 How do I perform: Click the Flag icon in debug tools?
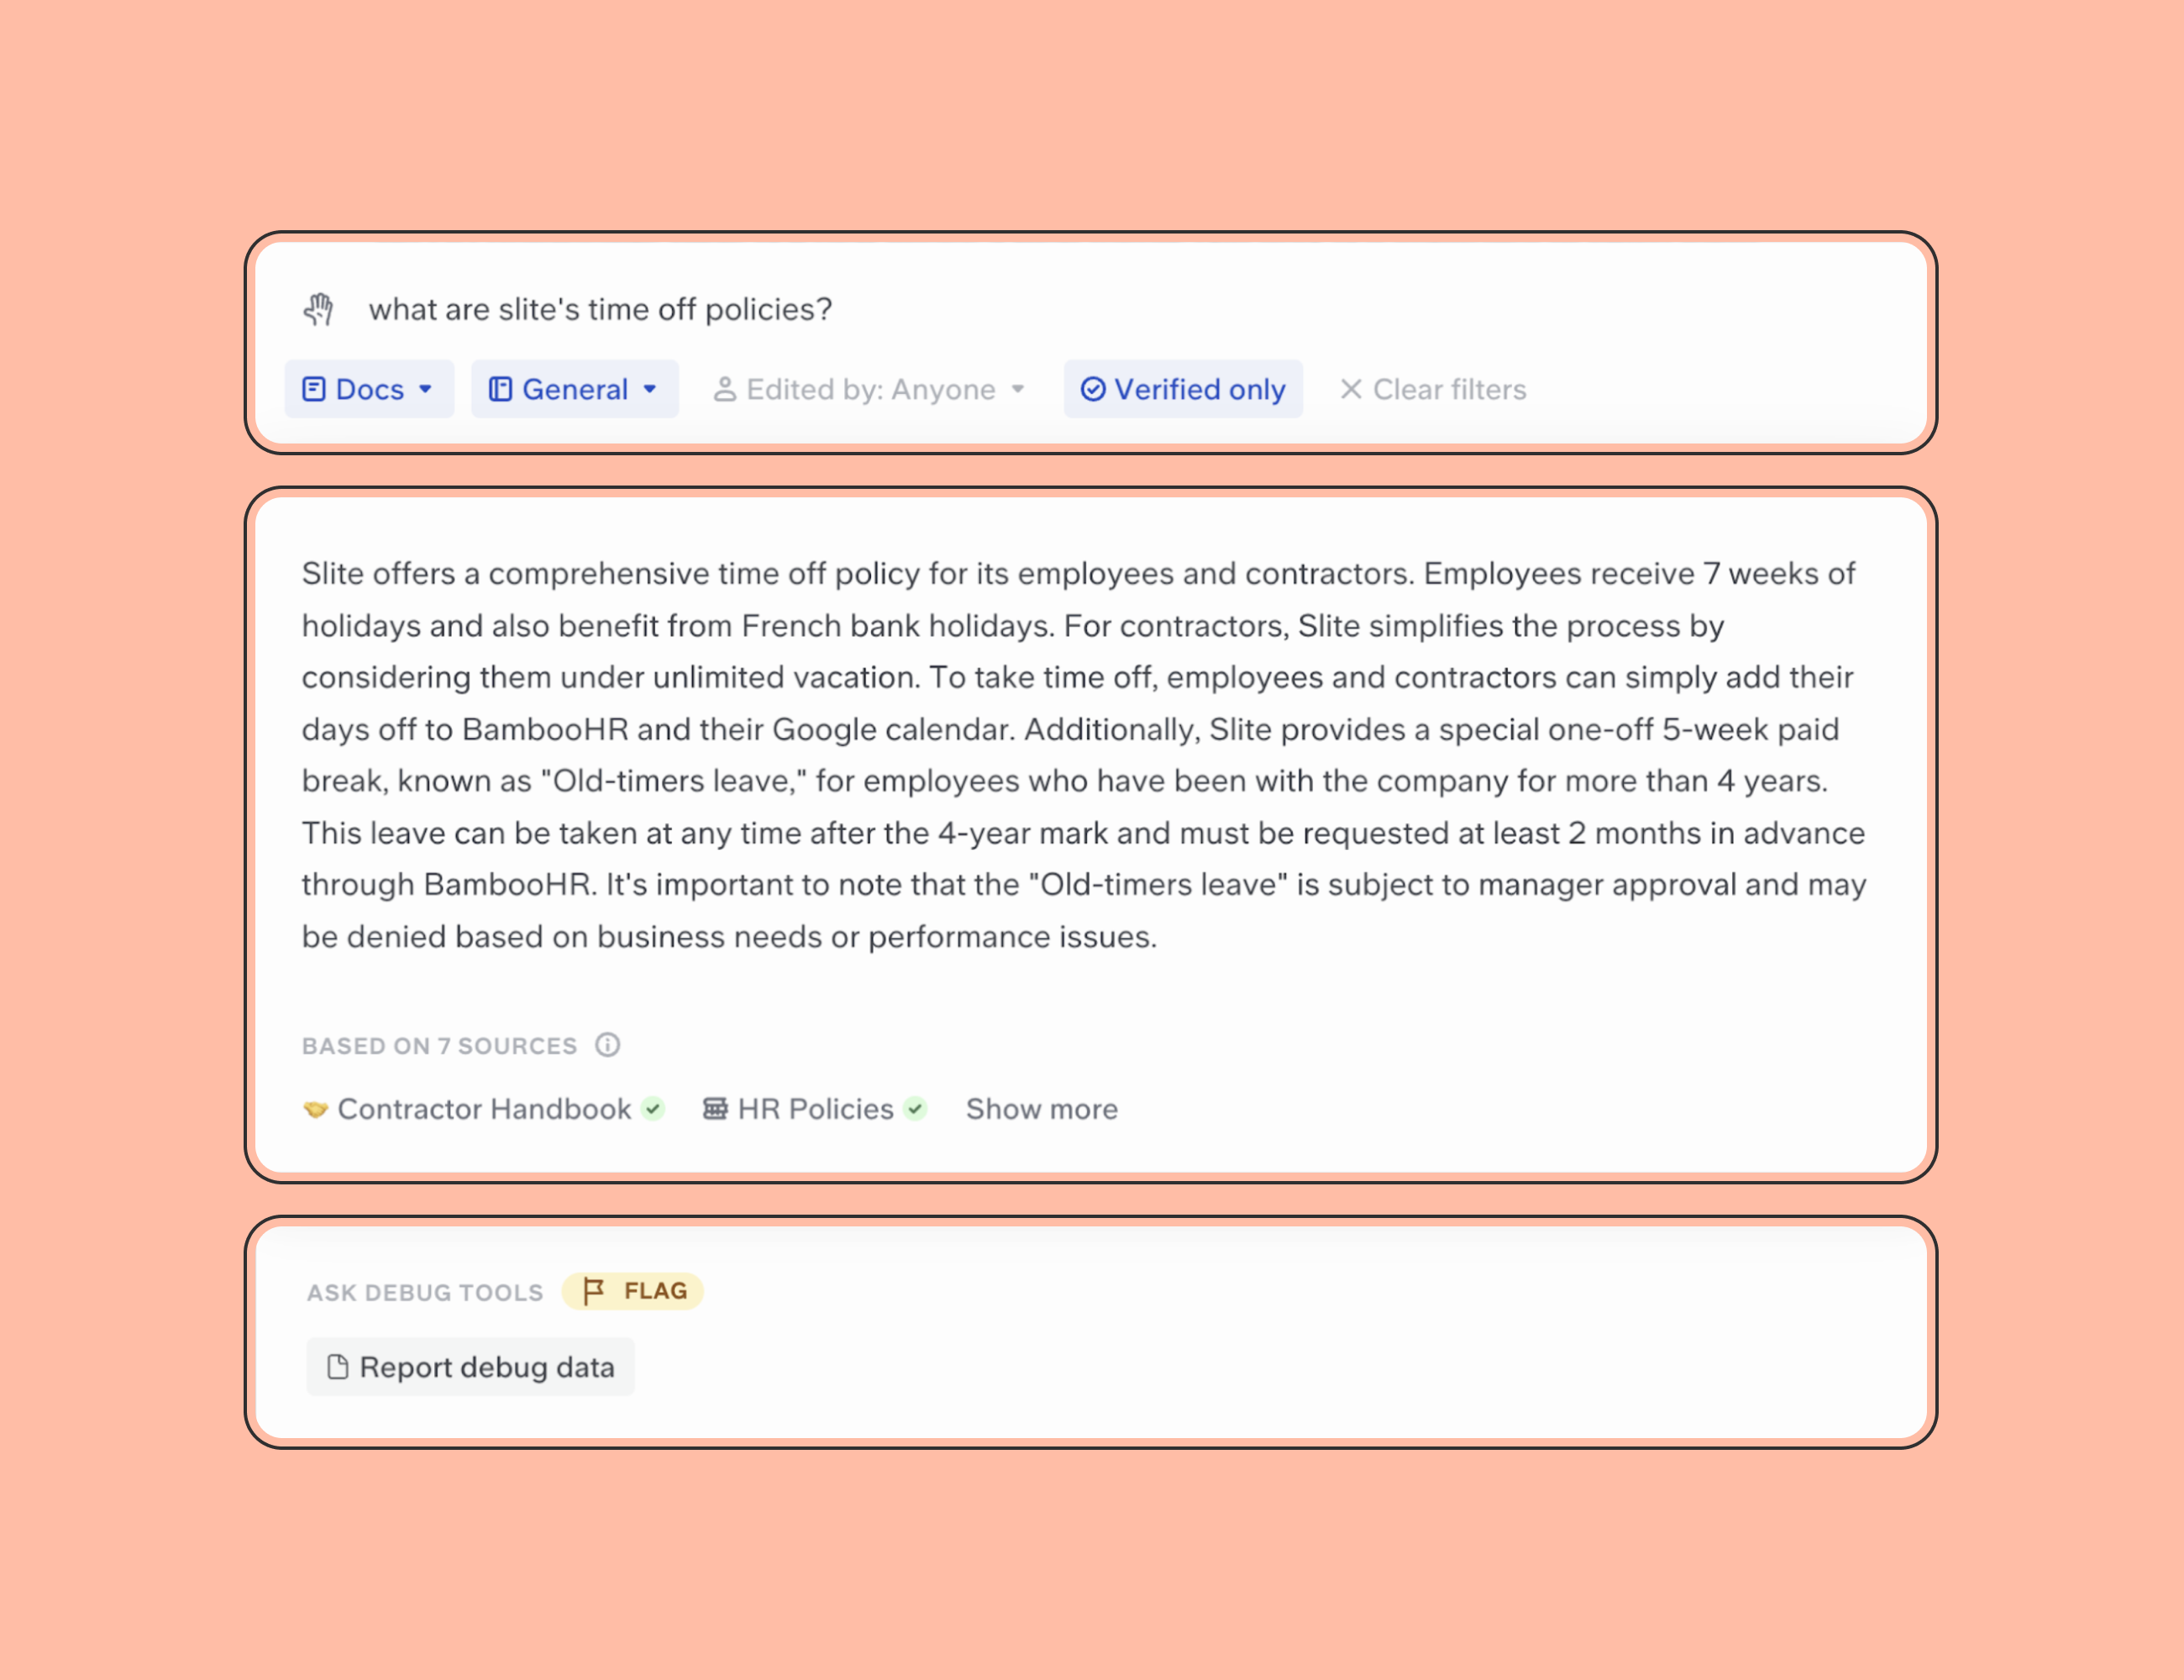point(598,1290)
